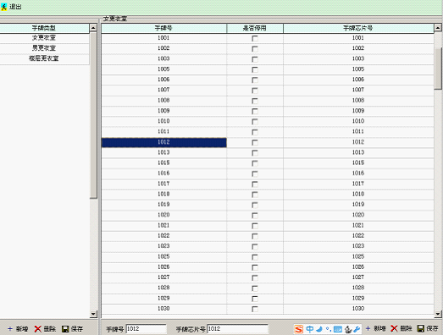The width and height of the screenshot is (443, 335).
Task: Click the 手牌芯片号 input field
Action: pos(237,329)
